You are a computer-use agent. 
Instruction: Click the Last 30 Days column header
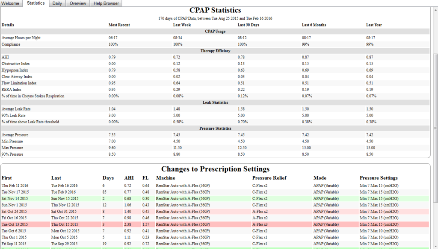click(248, 25)
